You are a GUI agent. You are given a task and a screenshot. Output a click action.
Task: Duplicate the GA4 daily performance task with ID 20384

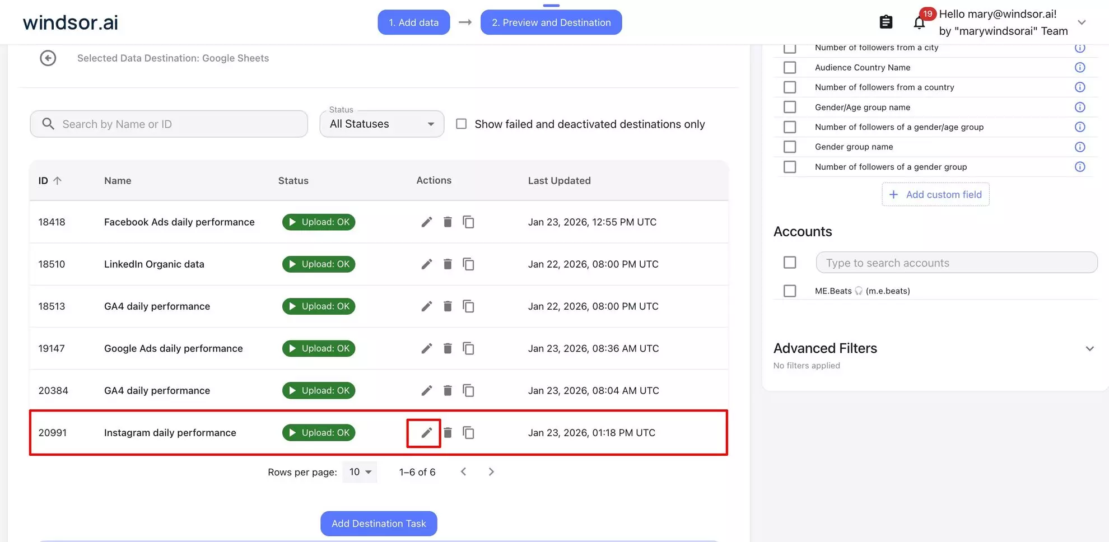pos(469,390)
